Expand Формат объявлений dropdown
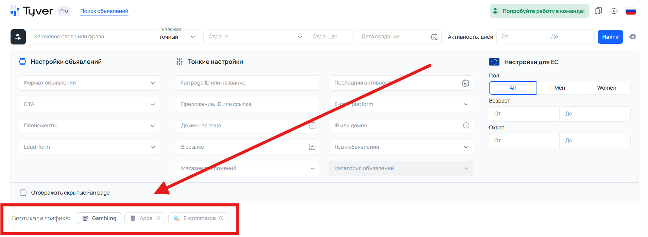This screenshot has height=237, width=648. pos(89,83)
